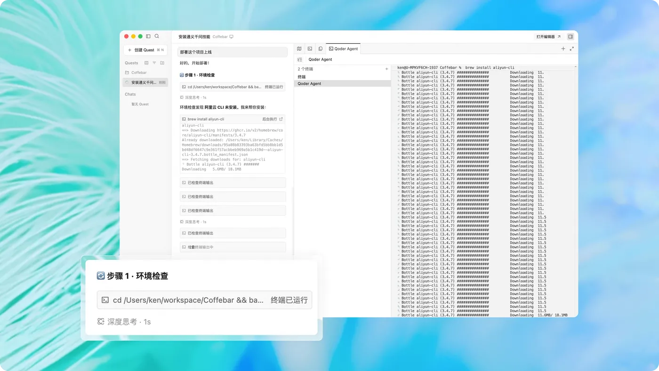Switch Quests layout with the columns icon
659x371 pixels.
tap(146, 63)
